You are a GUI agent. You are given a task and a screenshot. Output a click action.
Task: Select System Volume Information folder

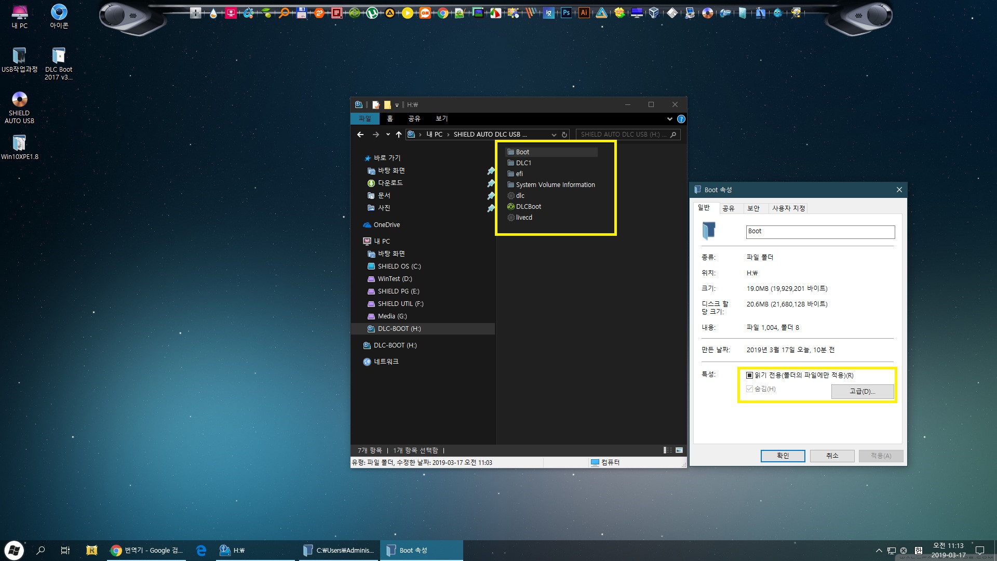click(551, 185)
